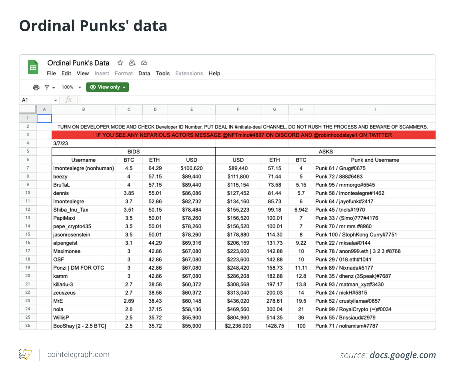This screenshot has width=455, height=380.
Task: Click the $2,236,000 ask USD cell
Action: [x=238, y=326]
